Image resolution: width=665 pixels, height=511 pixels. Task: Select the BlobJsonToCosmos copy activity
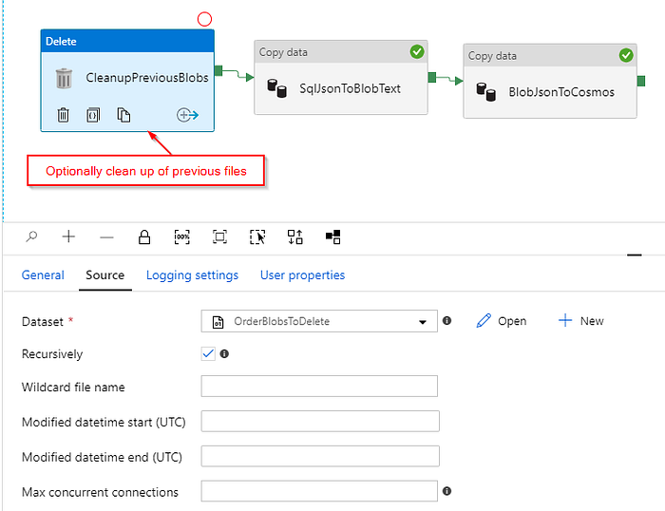(x=550, y=81)
